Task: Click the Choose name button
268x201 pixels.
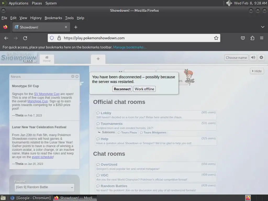Action: coord(236,58)
